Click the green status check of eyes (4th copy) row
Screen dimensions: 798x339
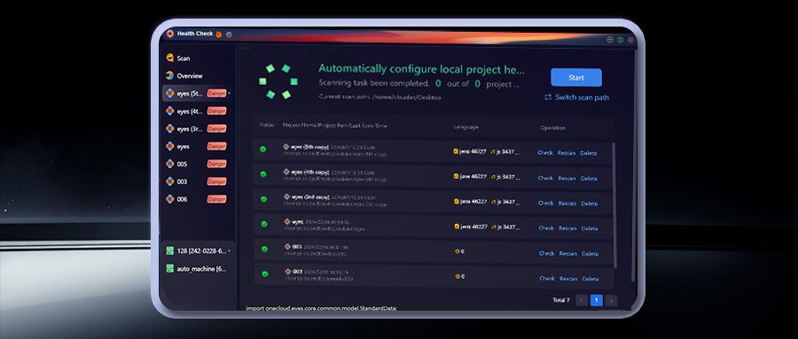click(263, 173)
